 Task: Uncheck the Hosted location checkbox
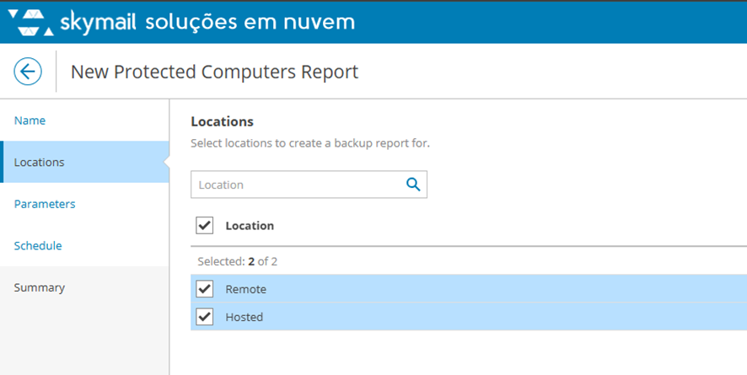(204, 317)
